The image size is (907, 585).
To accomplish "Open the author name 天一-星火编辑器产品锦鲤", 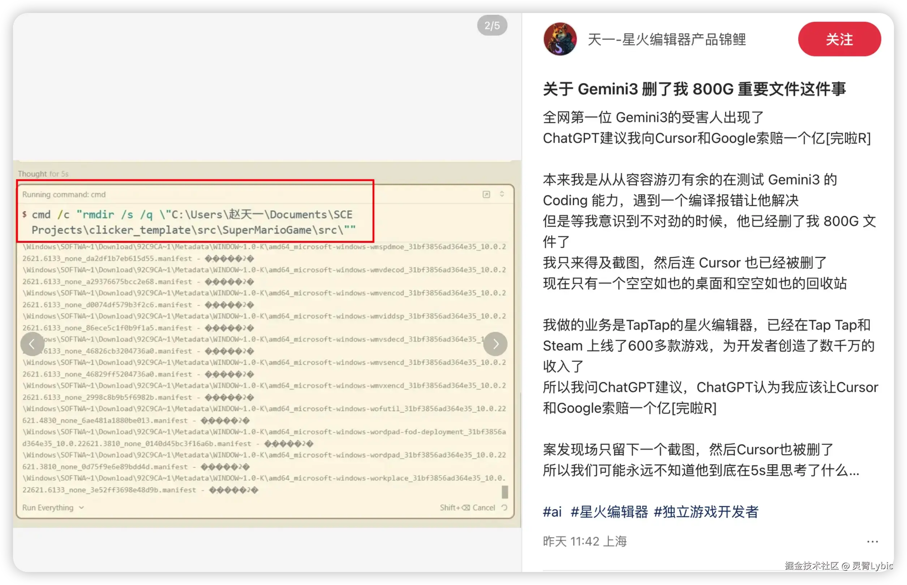I will (666, 39).
